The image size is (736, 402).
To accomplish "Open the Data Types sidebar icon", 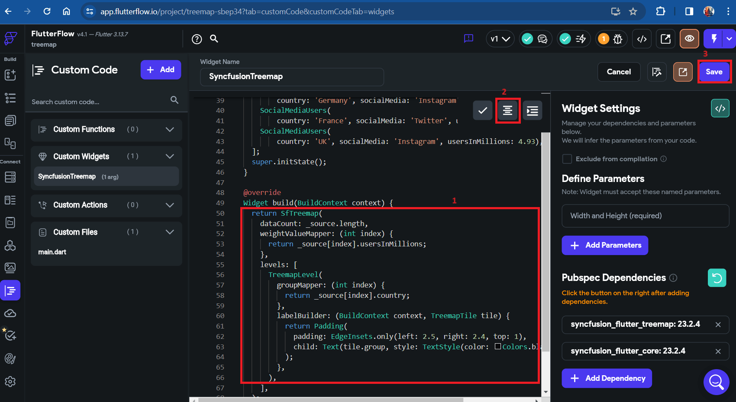I will (x=10, y=200).
